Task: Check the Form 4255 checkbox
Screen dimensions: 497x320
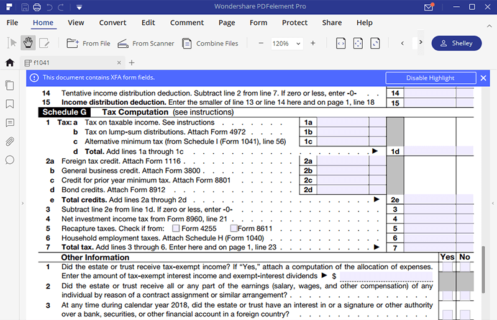Action: coord(176,228)
